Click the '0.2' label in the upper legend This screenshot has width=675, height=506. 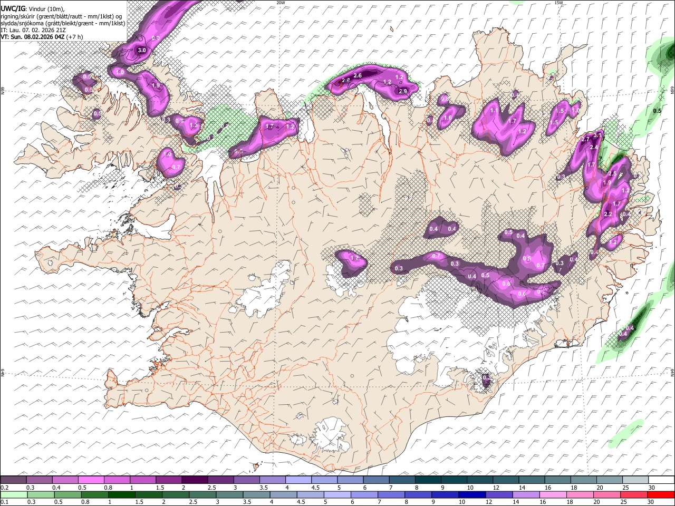pos(4,488)
